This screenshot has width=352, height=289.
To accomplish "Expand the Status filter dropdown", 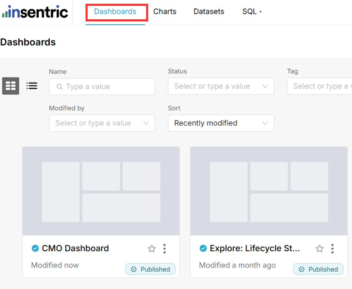I will 221,86.
